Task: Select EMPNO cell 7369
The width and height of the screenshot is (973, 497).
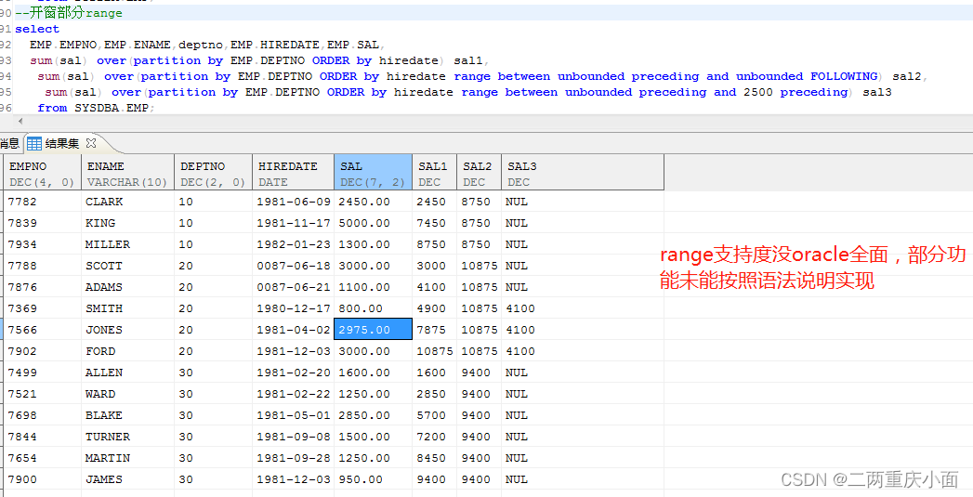Action: pyautogui.click(x=43, y=308)
